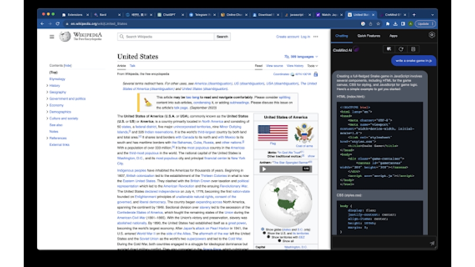The width and height of the screenshot is (475, 267).
Task: Open the green profile avatar
Action: [x=410, y=24]
